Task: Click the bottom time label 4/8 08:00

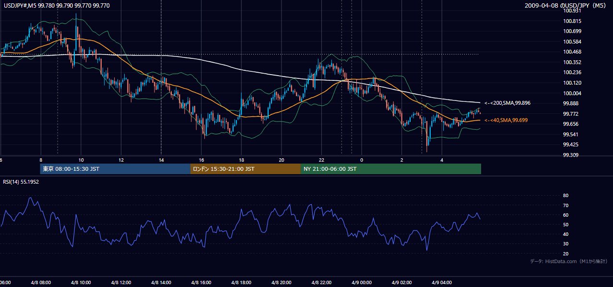Action: tap(41, 283)
